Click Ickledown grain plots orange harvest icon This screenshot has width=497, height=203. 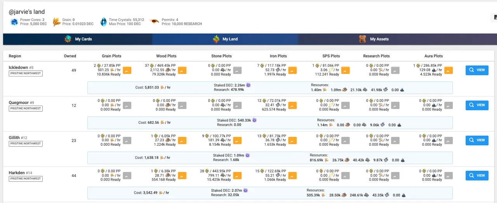pyautogui.click(x=127, y=70)
